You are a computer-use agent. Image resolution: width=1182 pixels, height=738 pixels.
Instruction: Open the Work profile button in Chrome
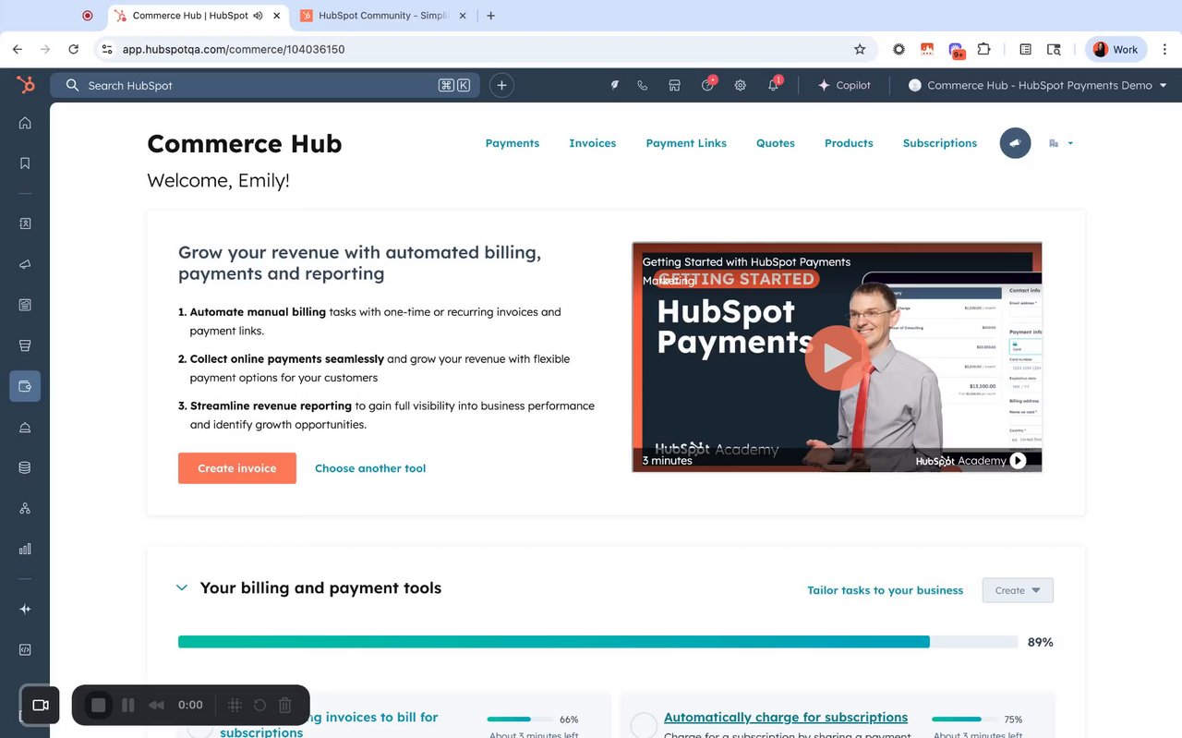[x=1116, y=49]
